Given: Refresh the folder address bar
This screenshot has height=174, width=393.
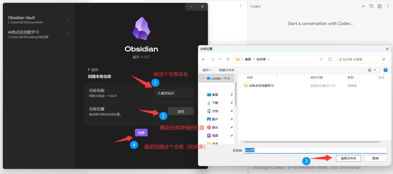Looking at the screenshot, I should click(330, 59).
